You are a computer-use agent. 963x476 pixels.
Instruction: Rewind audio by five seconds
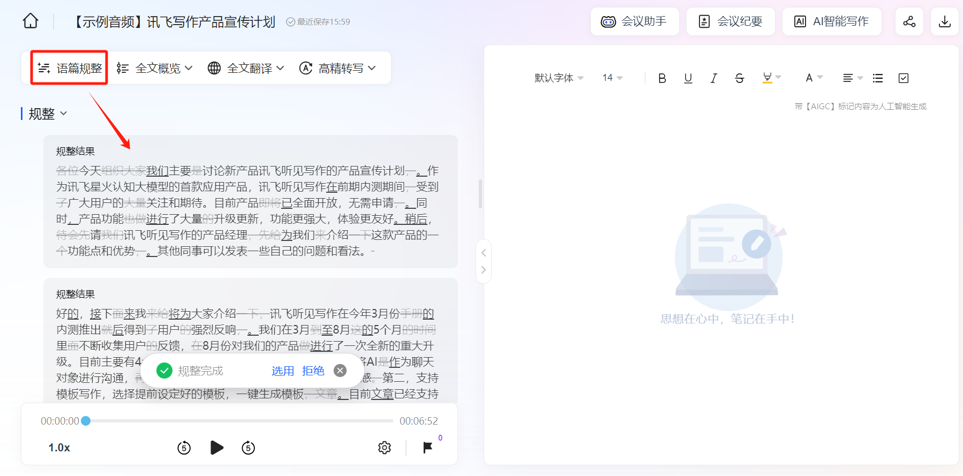coord(184,448)
